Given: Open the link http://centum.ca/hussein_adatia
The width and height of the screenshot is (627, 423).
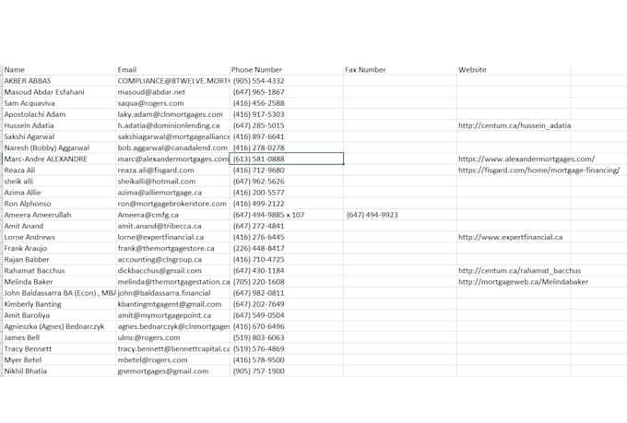Looking at the screenshot, I should pyautogui.click(x=515, y=125).
